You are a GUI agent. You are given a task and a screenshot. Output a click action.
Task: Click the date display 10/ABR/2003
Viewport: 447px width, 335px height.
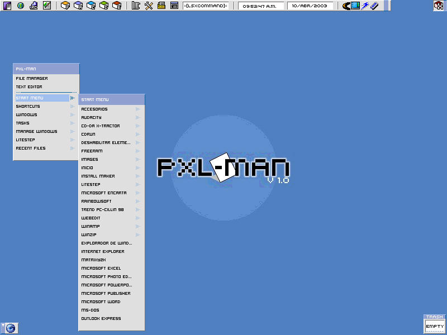[310, 6]
